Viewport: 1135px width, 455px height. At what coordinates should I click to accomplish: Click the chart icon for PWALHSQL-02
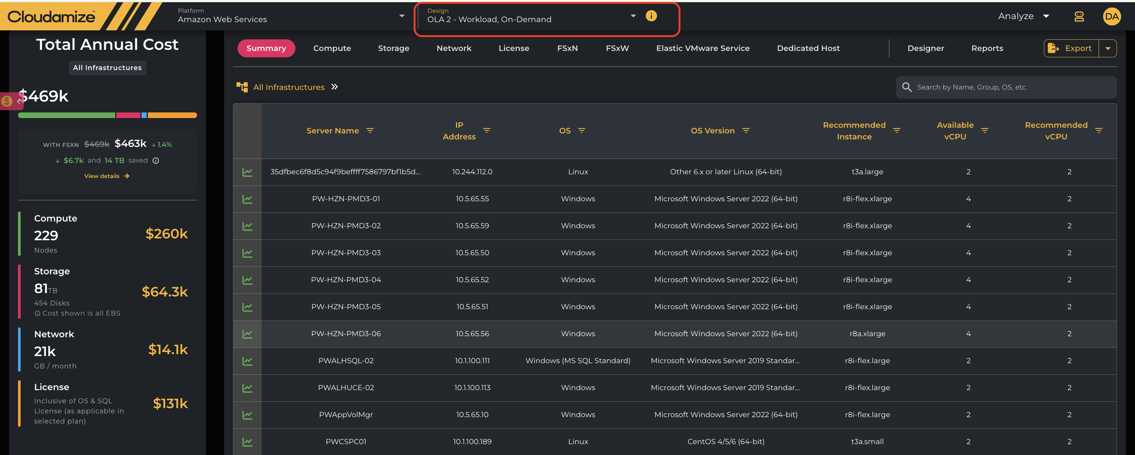pos(247,361)
